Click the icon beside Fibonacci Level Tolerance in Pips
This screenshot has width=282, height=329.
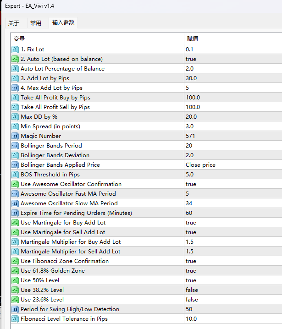[x=15, y=319]
